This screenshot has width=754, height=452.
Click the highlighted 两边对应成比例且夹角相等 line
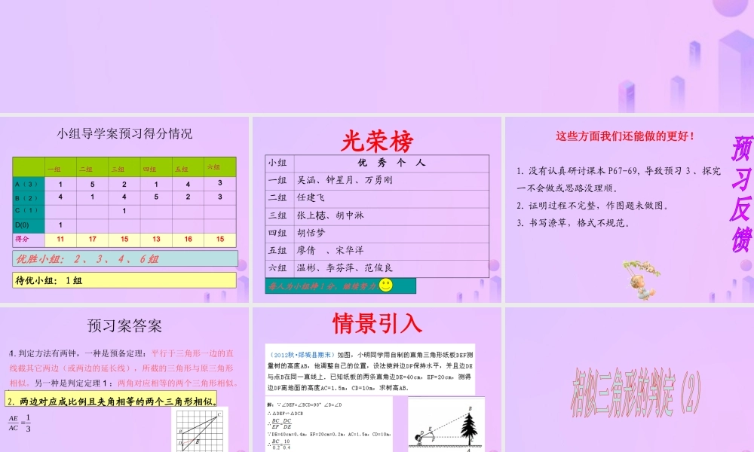pos(111,399)
